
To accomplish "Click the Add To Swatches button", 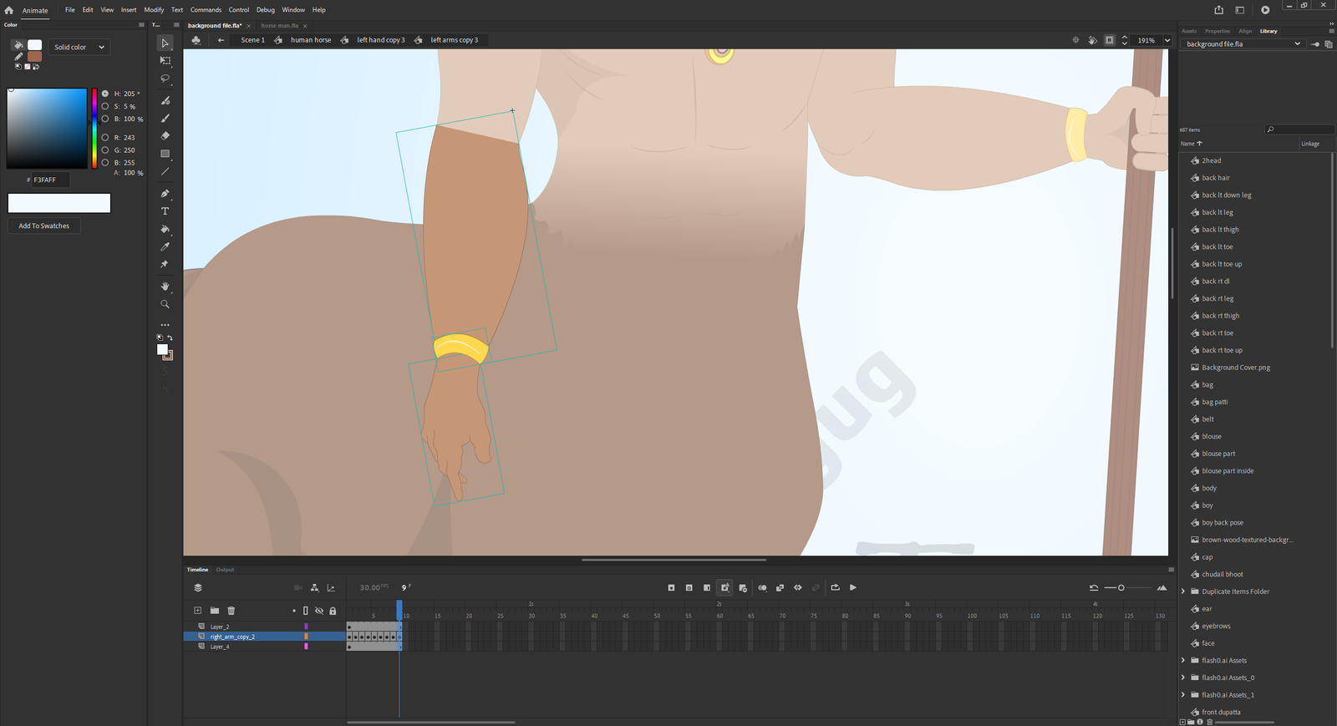I will (x=44, y=226).
